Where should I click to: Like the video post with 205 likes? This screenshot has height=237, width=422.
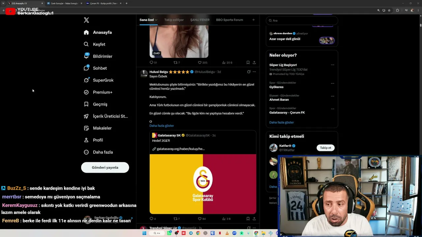202,63
